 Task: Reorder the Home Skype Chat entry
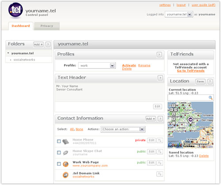pos(160,151)
